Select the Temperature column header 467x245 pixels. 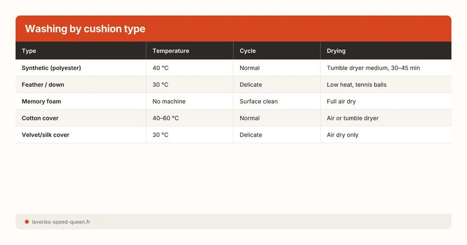(x=171, y=51)
